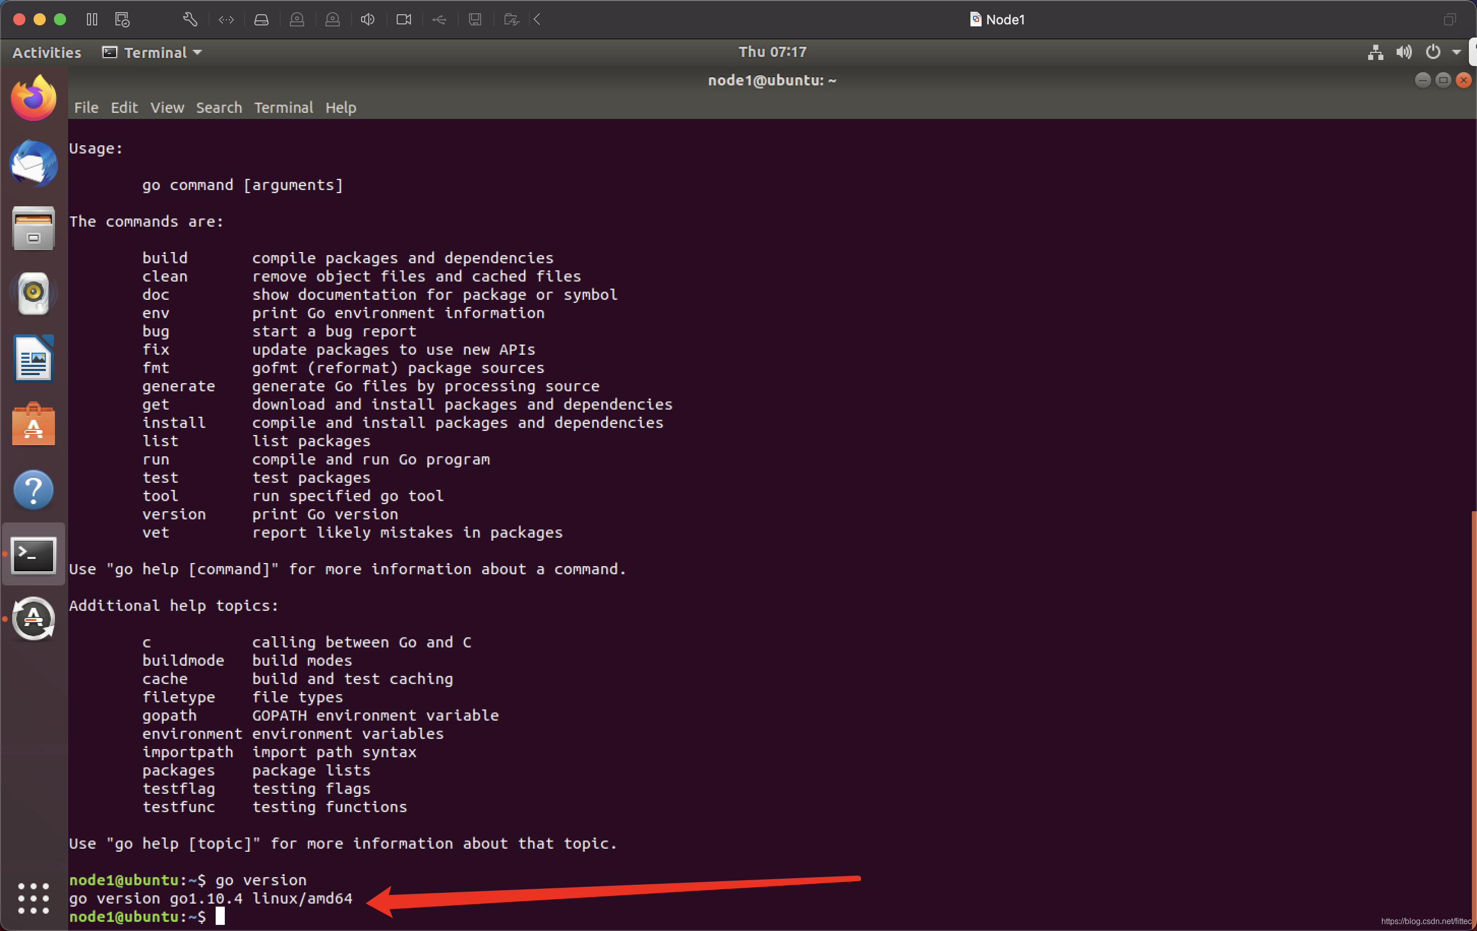Open the File menu in terminal
This screenshot has height=931, width=1477.
tap(86, 108)
